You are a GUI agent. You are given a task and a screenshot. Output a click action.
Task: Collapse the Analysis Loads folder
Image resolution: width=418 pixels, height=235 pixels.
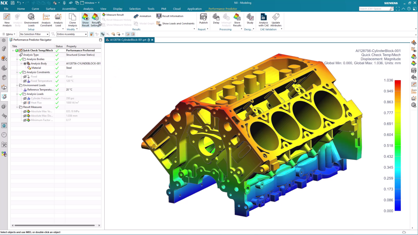coord(17,94)
